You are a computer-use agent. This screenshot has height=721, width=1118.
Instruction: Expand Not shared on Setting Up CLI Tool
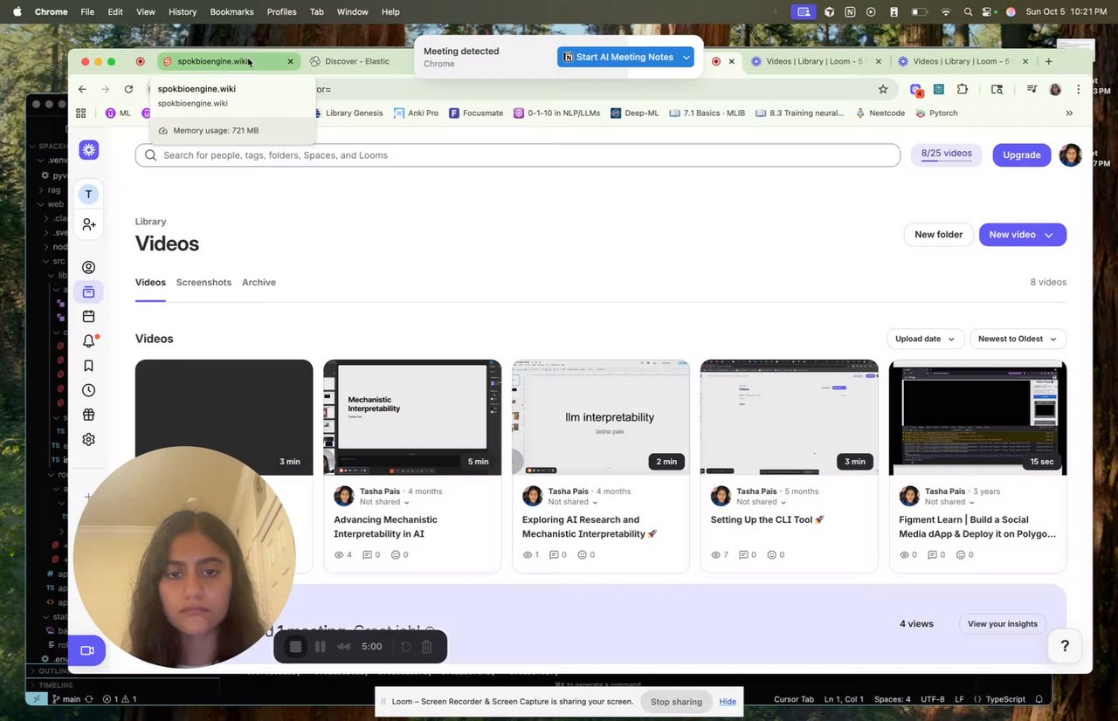[762, 502]
